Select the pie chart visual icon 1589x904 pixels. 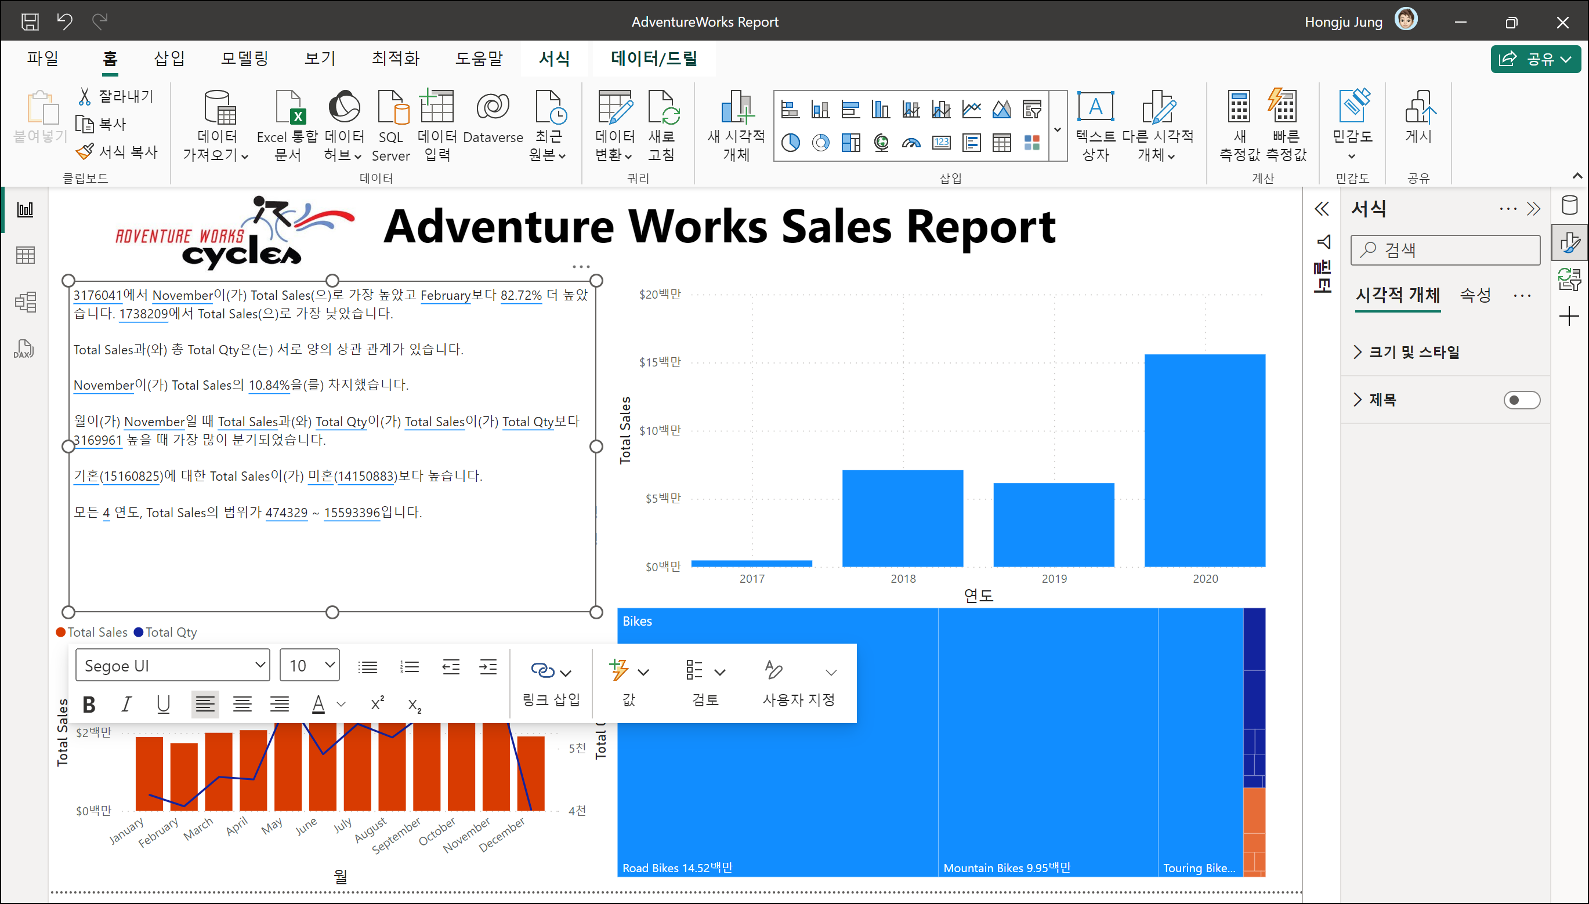[790, 143]
